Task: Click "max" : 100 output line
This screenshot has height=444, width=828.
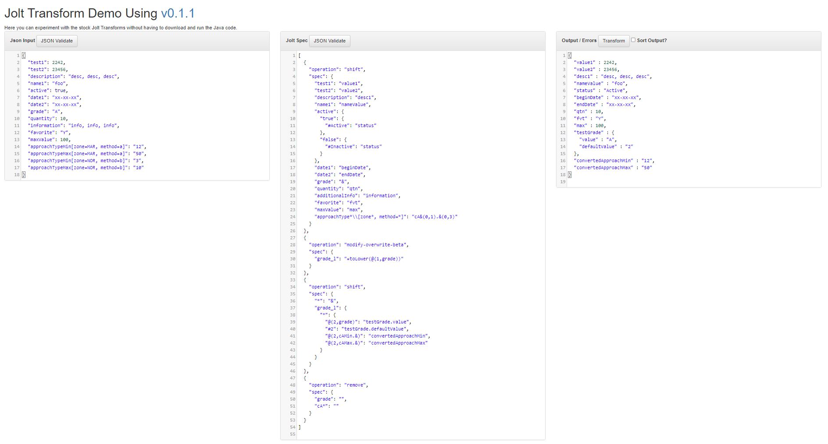Action: point(590,126)
